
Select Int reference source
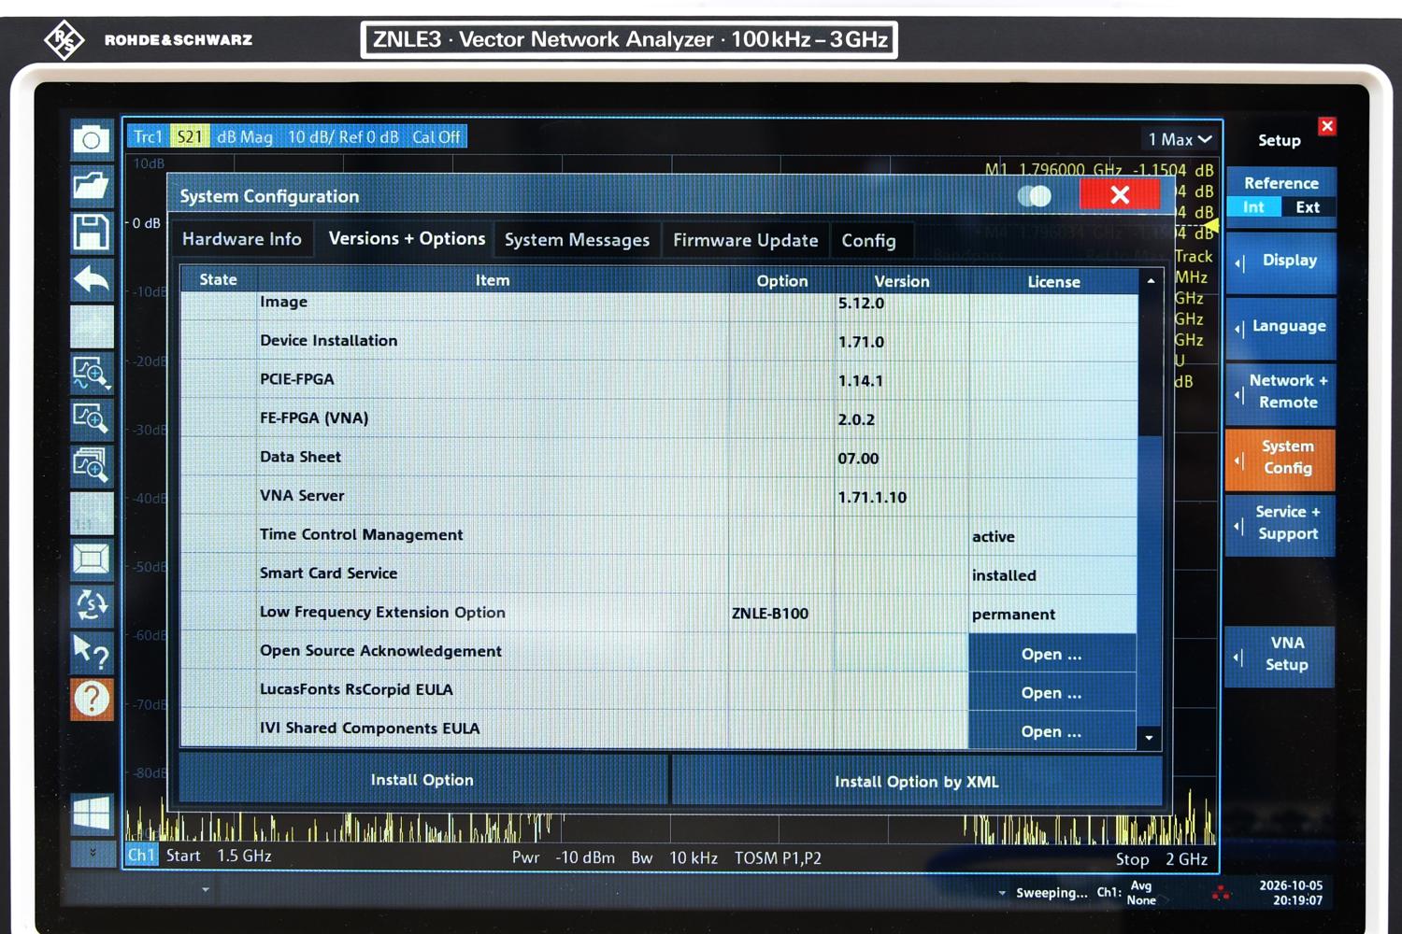click(1253, 207)
